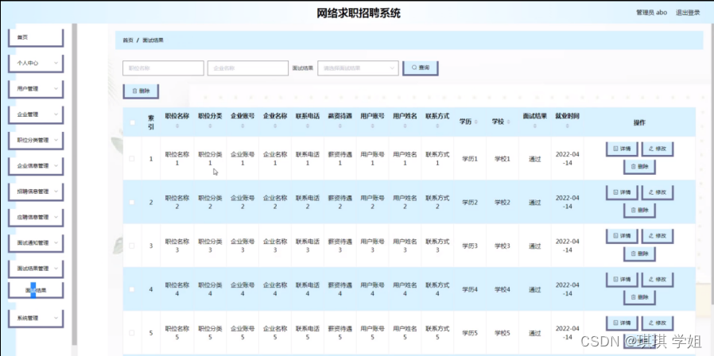Expand 系统管理 sidebar menu
Image resolution: width=714 pixels, height=356 pixels.
tap(36, 318)
